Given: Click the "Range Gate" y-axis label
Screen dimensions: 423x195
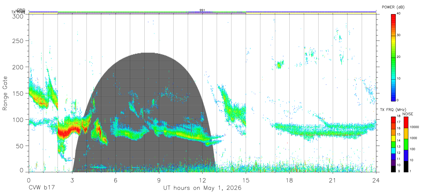Looking at the screenshot, I should point(6,93).
